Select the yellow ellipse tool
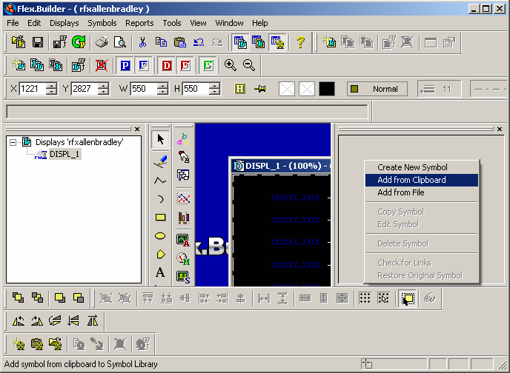 pyautogui.click(x=160, y=236)
